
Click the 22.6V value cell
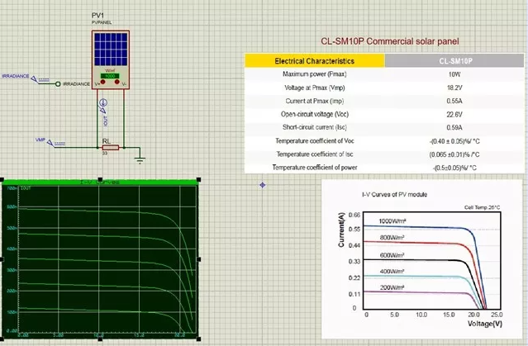point(454,115)
